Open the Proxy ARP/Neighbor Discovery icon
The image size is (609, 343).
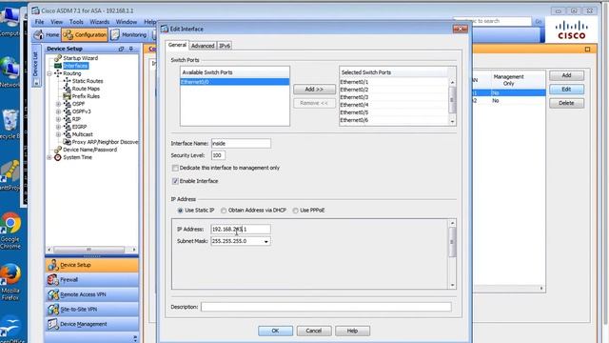point(67,142)
